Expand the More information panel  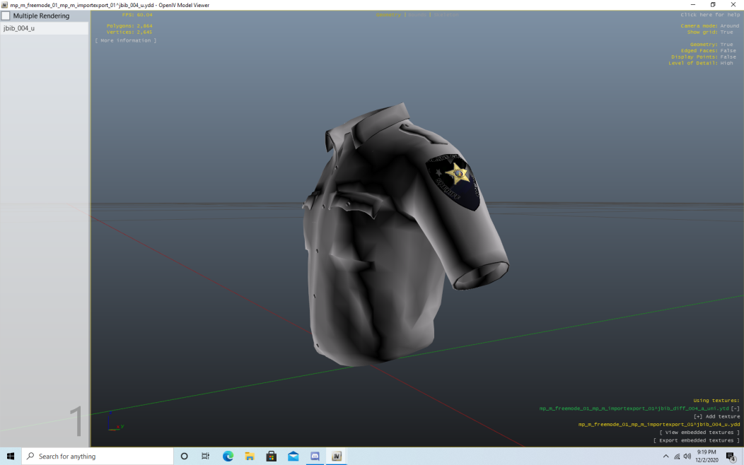point(125,41)
